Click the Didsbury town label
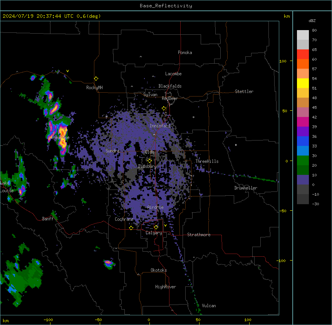 click(x=148, y=166)
